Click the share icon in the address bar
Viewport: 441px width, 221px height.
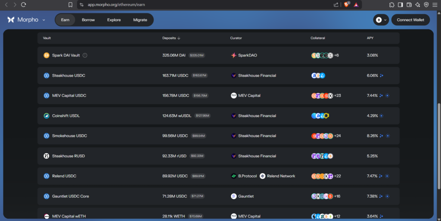336,4
